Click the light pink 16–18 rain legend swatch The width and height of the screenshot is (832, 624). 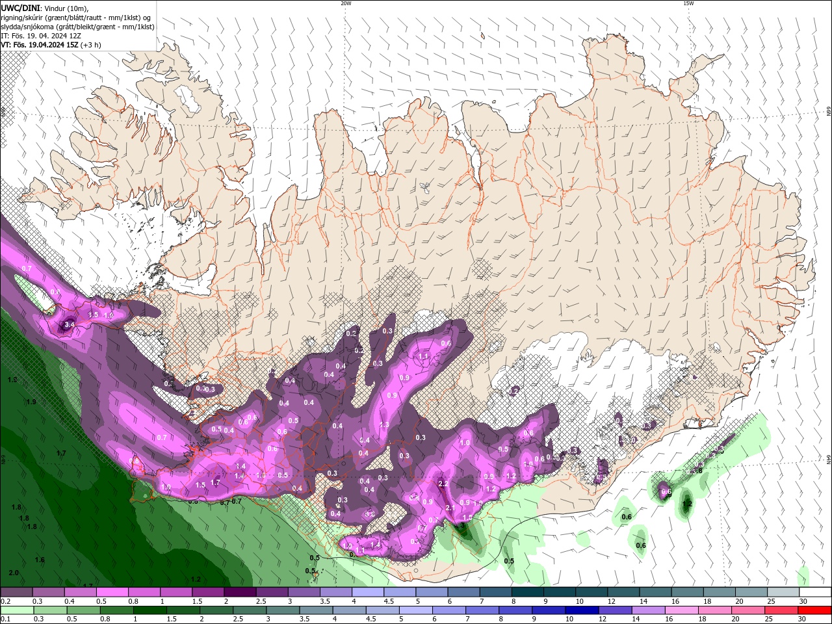pos(682,610)
